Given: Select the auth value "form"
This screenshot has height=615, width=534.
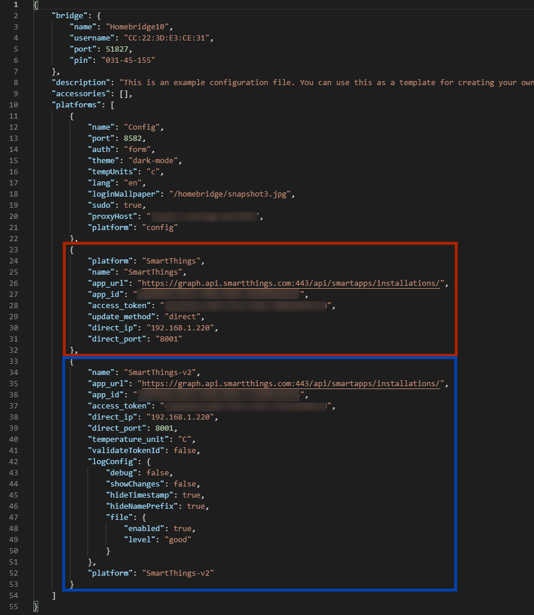Looking at the screenshot, I should coord(138,150).
